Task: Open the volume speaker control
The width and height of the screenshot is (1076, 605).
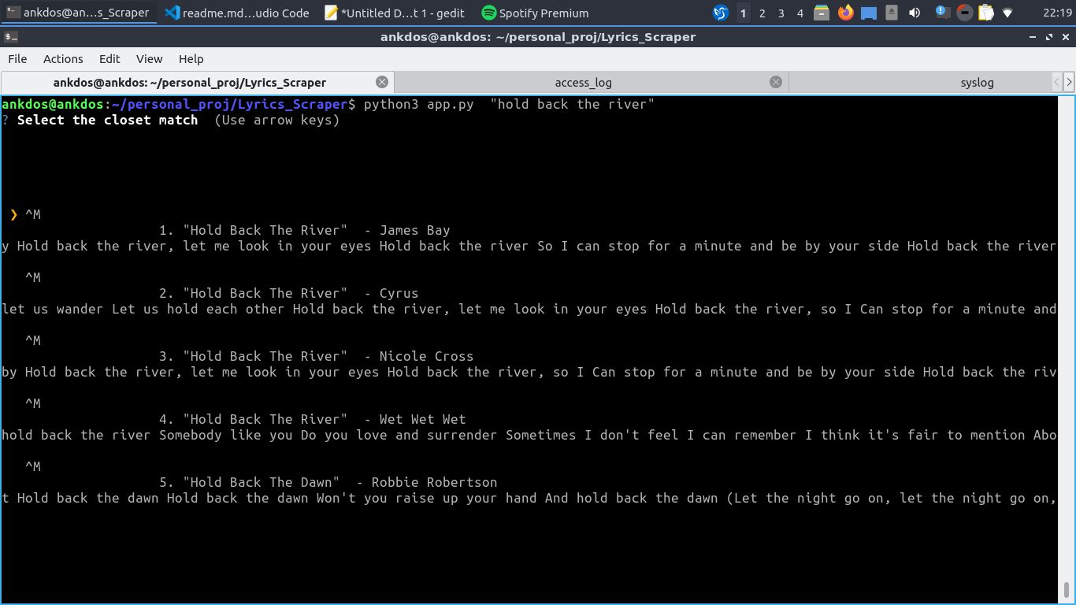Action: coord(915,13)
